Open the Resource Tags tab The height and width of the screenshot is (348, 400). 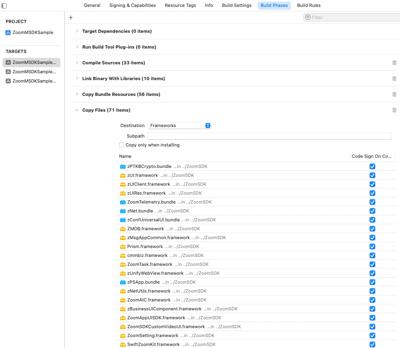[180, 5]
